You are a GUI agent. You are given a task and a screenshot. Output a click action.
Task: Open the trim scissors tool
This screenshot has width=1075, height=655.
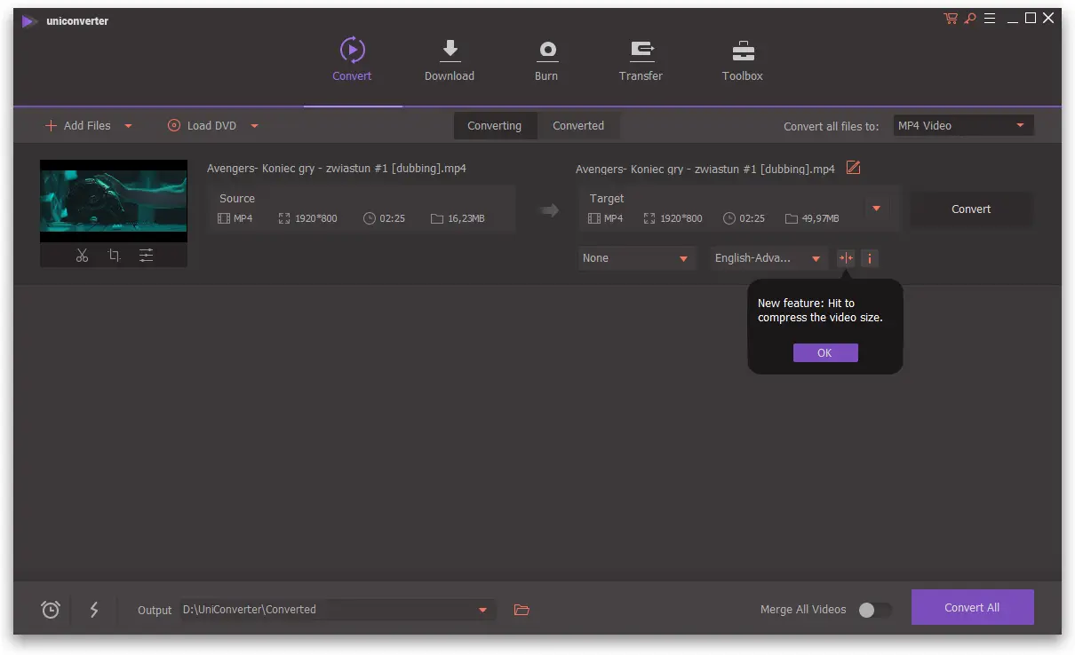click(82, 256)
